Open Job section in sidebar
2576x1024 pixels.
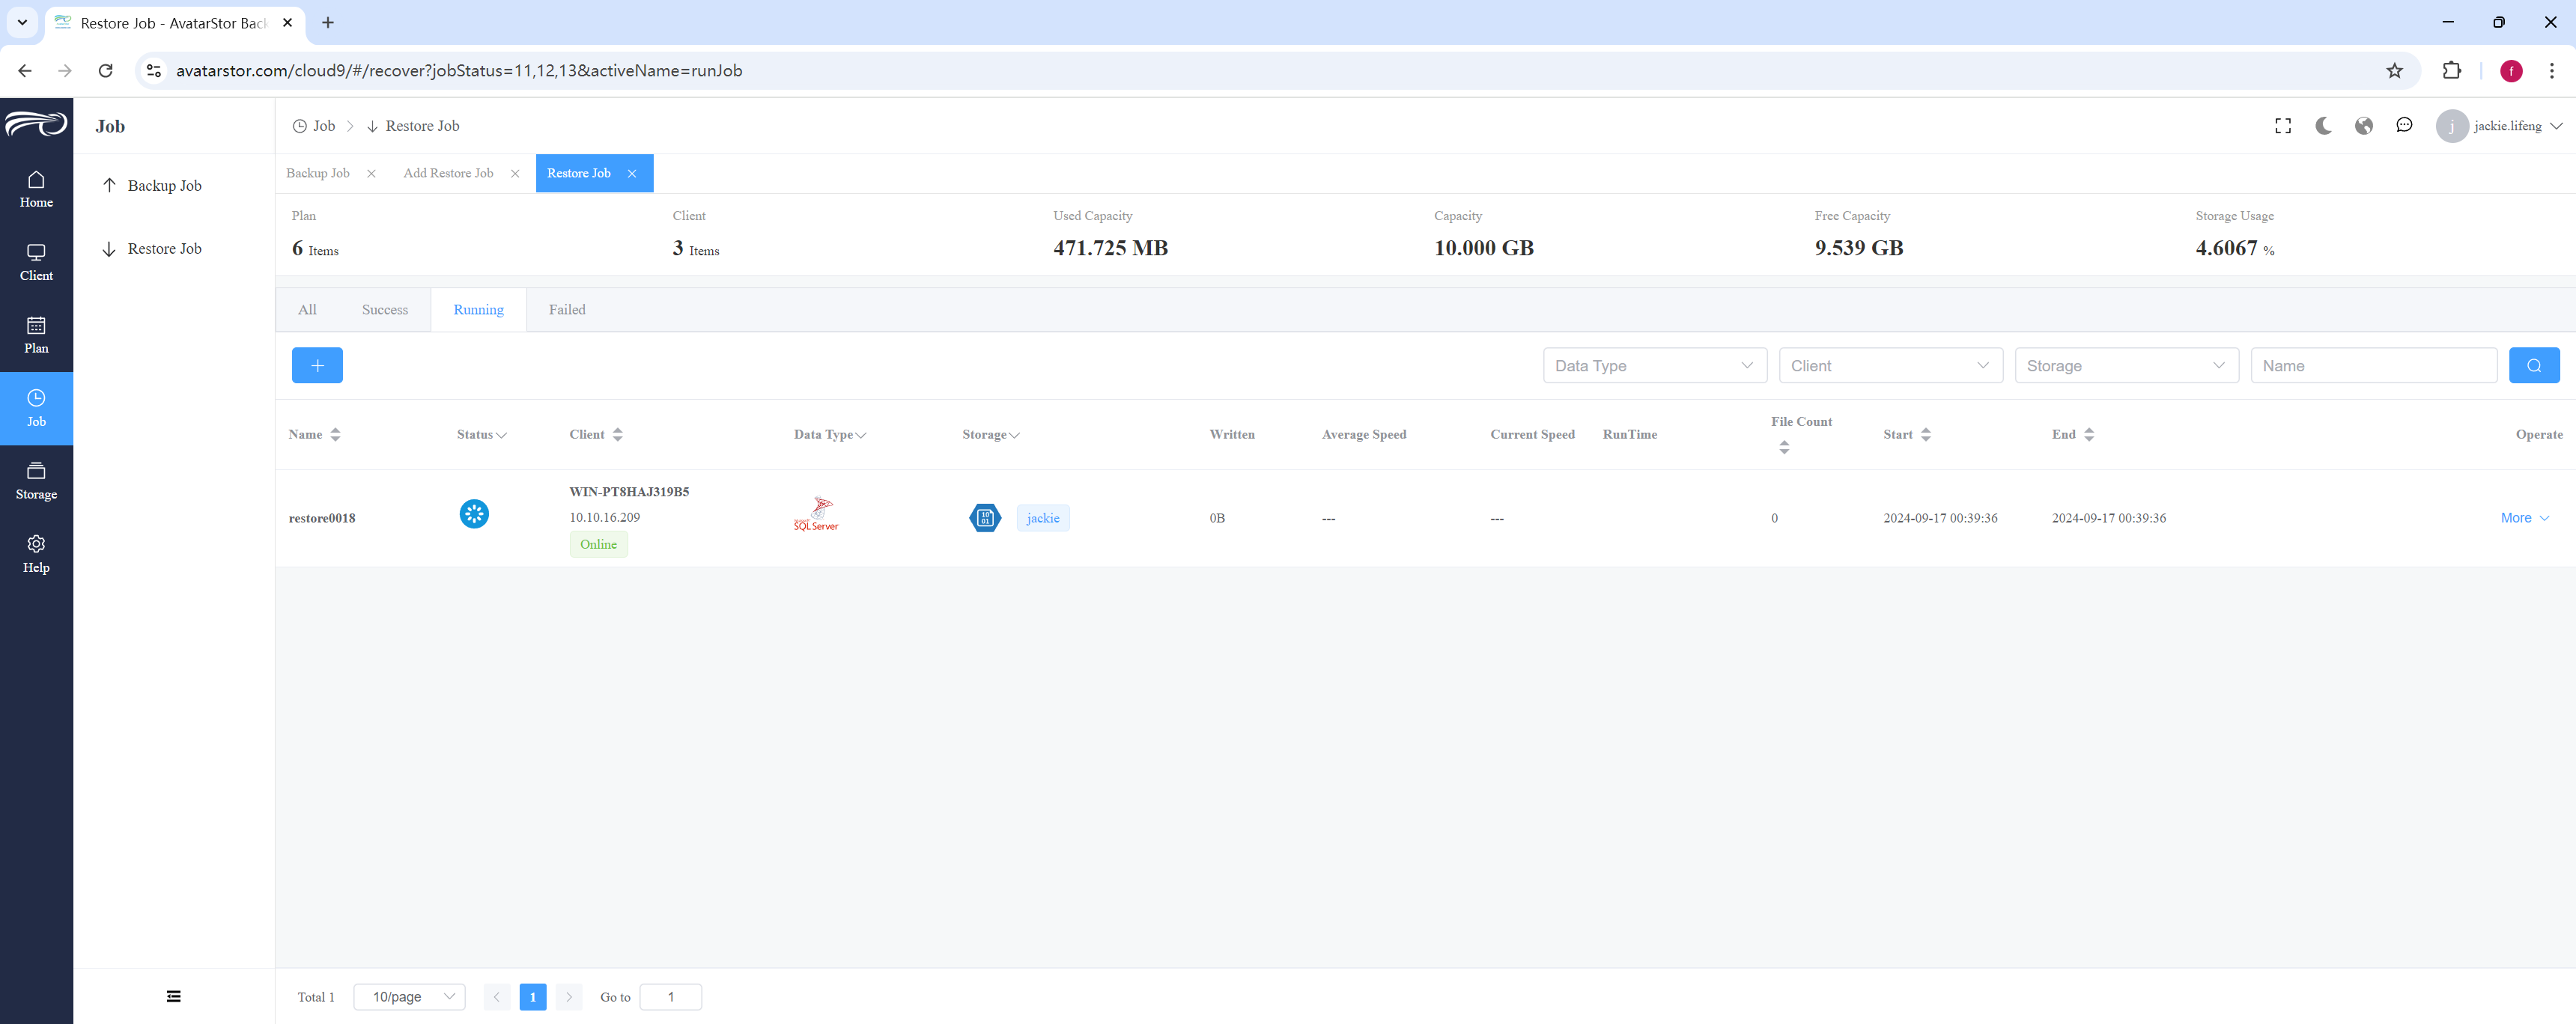[36, 408]
